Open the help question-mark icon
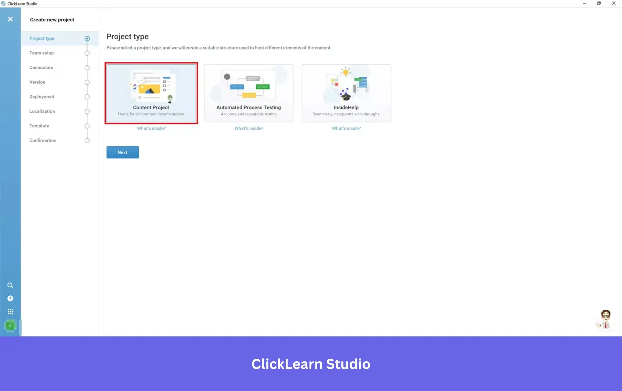 tap(10, 298)
